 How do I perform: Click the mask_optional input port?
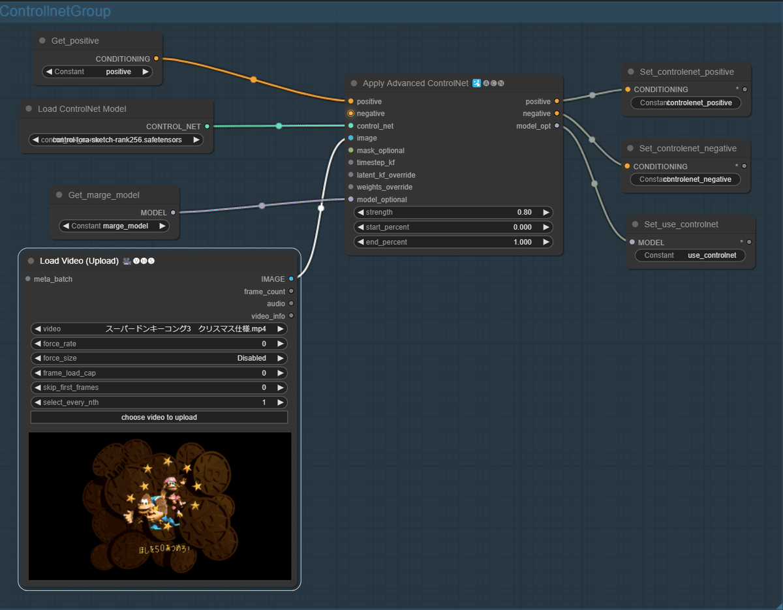350,151
